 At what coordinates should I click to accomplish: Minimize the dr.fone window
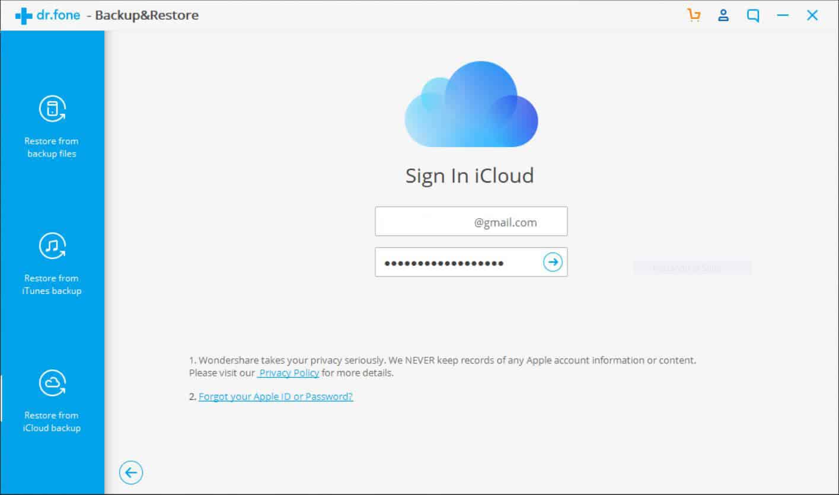coord(783,15)
